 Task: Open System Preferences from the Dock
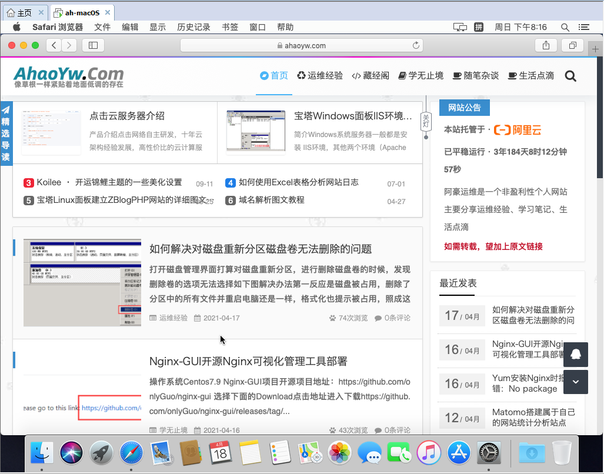click(488, 453)
